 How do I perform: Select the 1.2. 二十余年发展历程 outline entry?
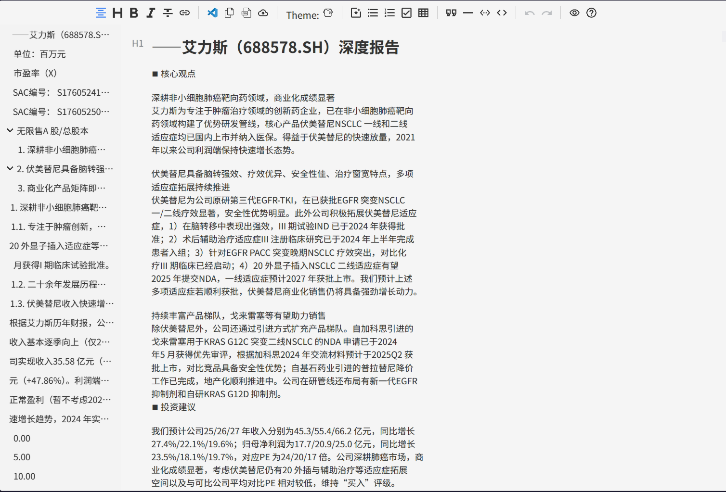tap(58, 284)
